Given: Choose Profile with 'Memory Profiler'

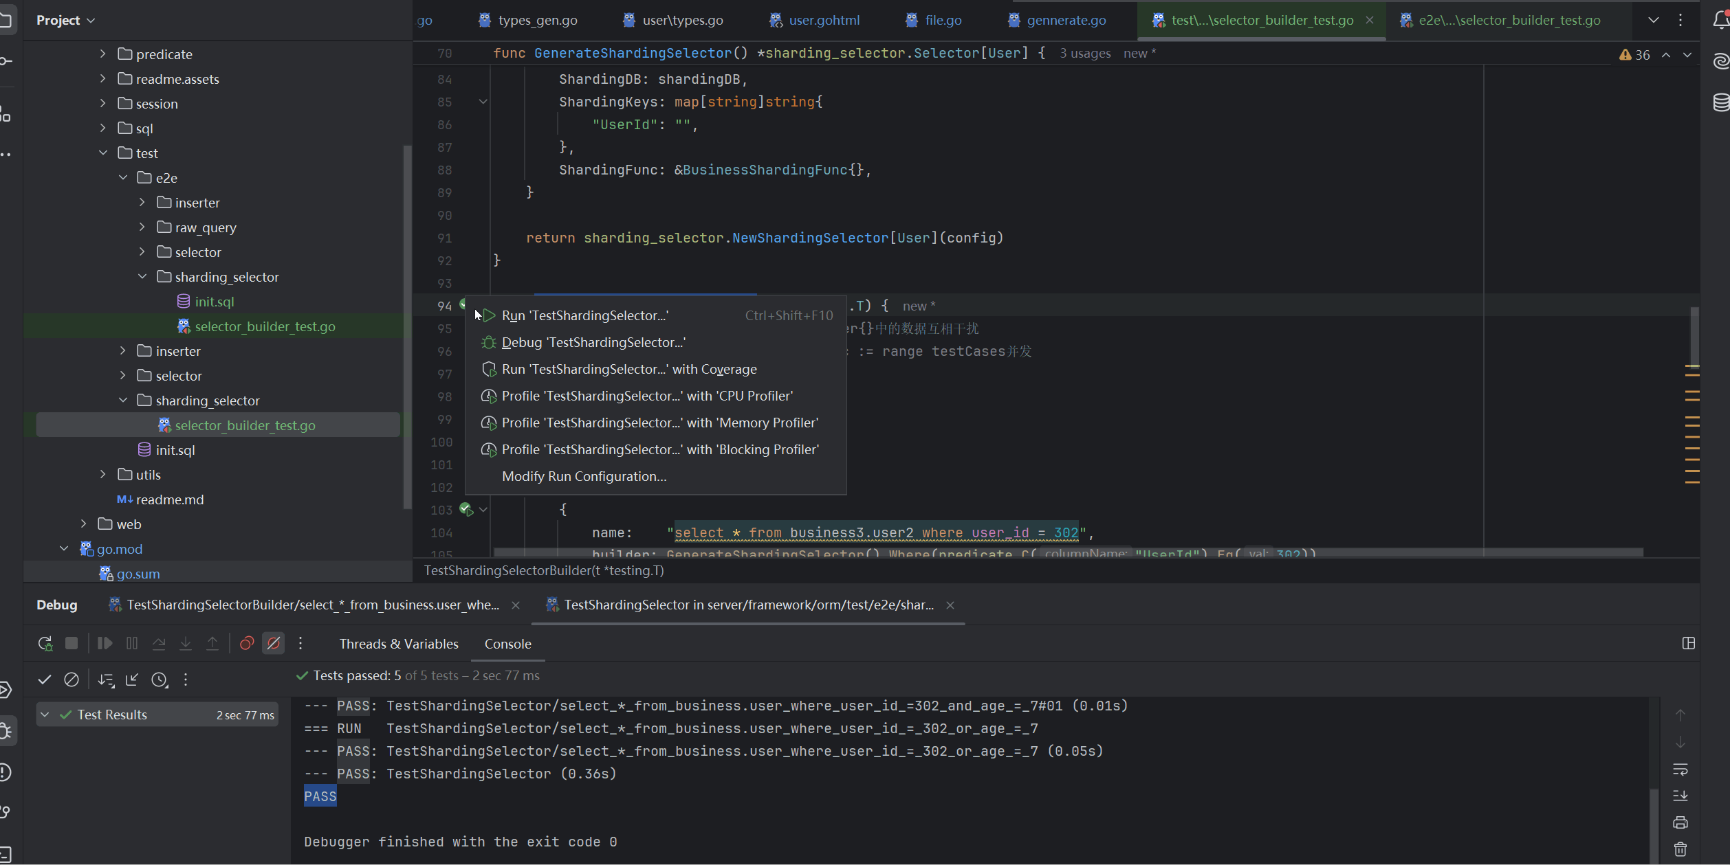Looking at the screenshot, I should pos(656,423).
